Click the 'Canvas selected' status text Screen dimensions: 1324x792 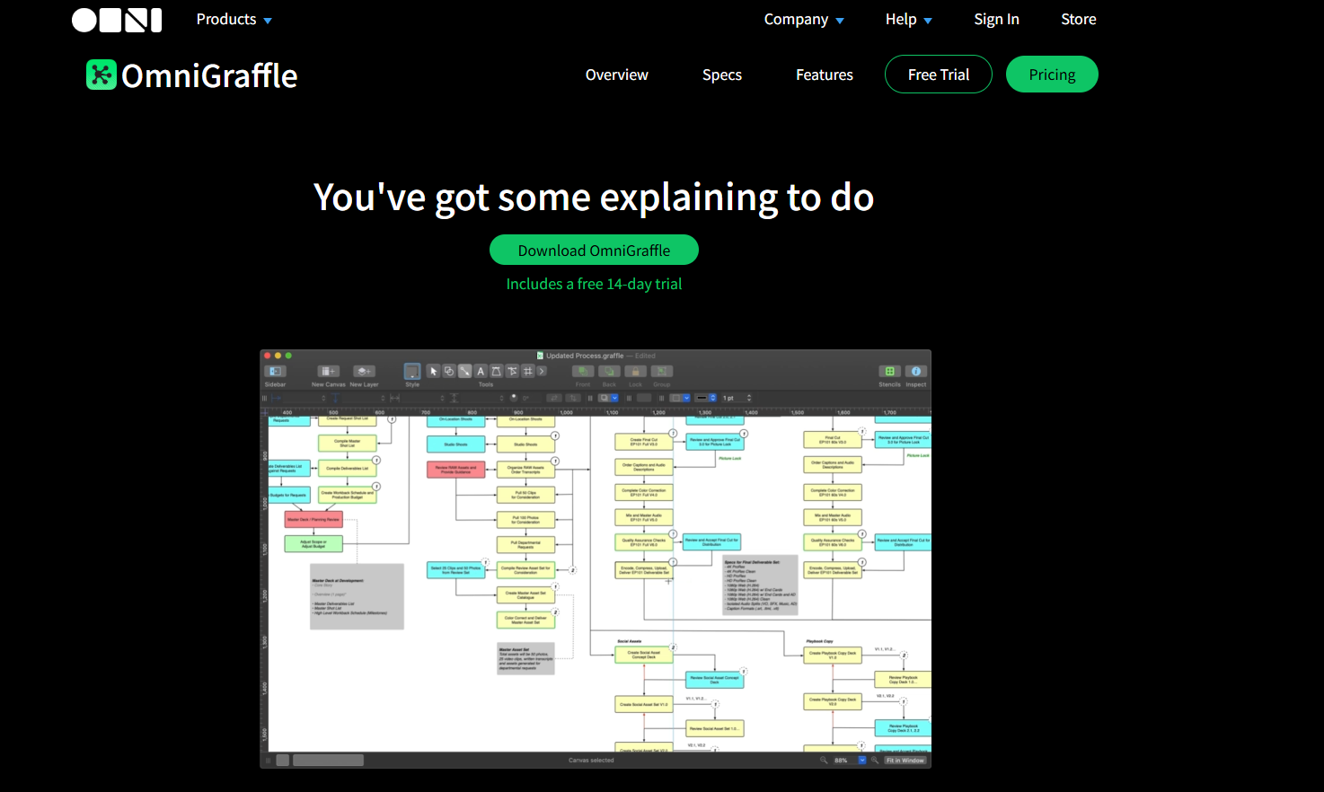(x=591, y=760)
